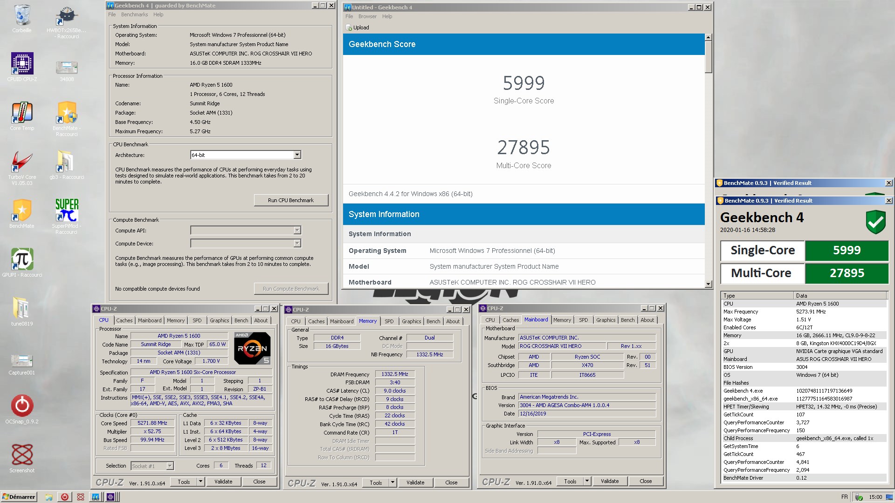
Task: Switch to the Geekbench taskbar button
Action: click(96, 497)
